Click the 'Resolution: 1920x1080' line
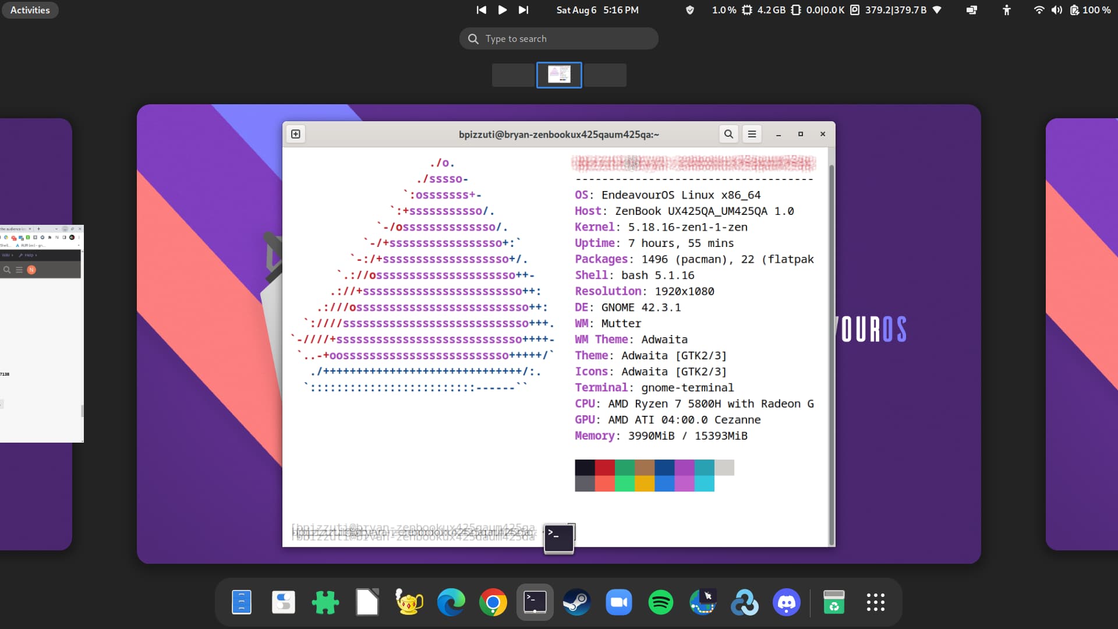 pyautogui.click(x=645, y=291)
